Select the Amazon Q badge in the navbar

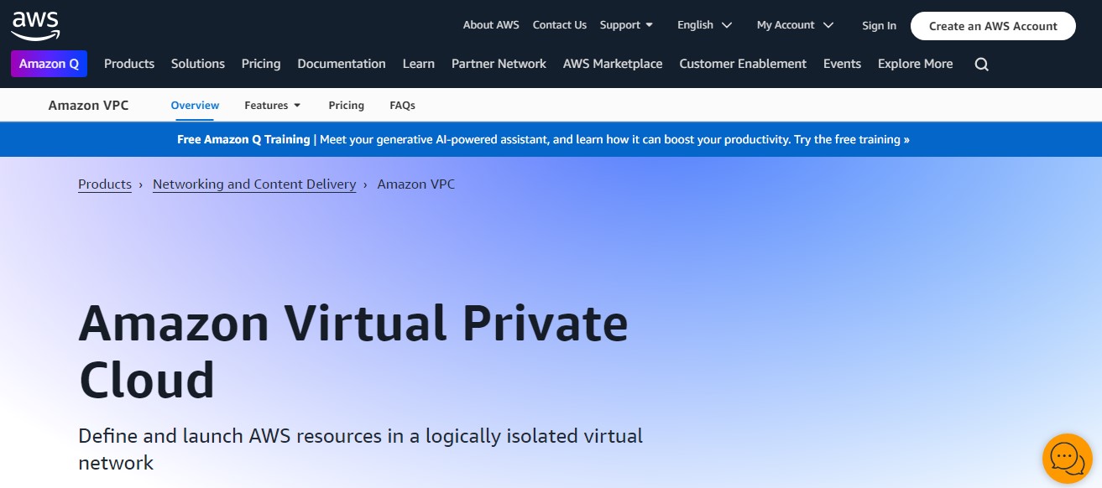click(x=49, y=64)
